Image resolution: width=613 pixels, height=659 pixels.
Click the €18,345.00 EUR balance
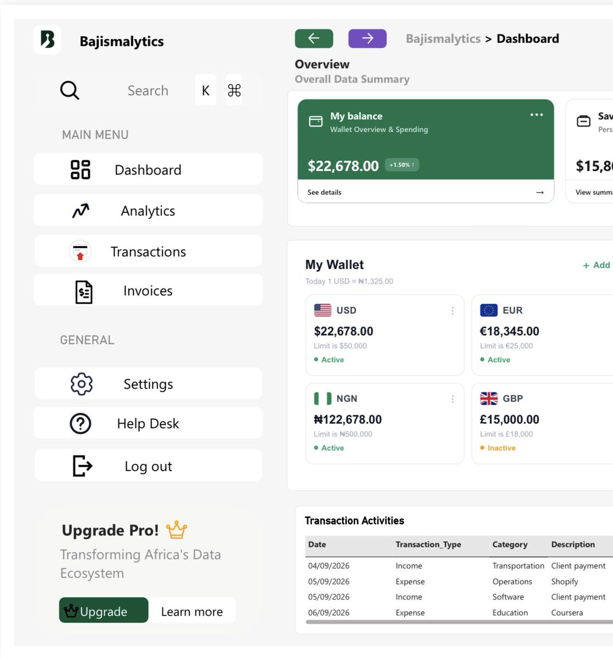(509, 331)
